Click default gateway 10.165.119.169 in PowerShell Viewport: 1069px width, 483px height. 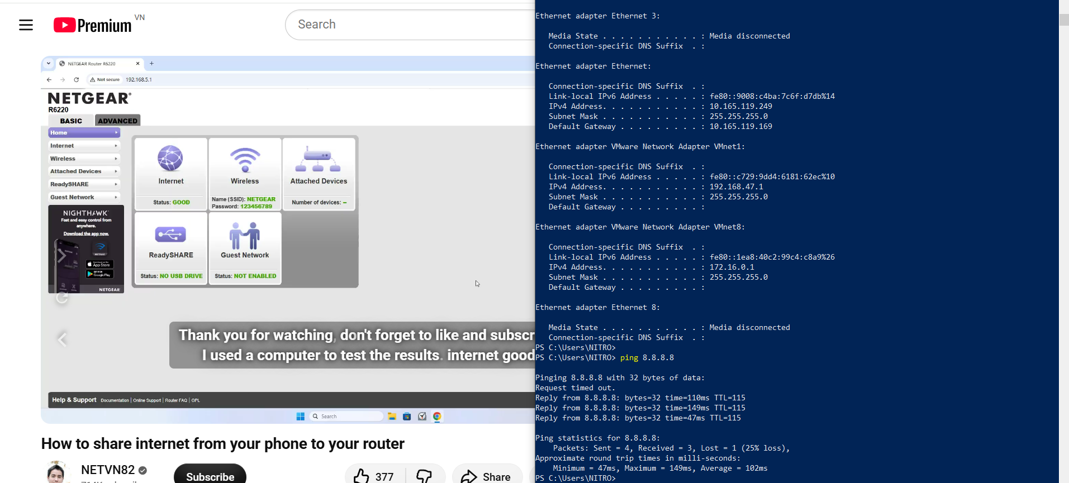click(x=741, y=127)
